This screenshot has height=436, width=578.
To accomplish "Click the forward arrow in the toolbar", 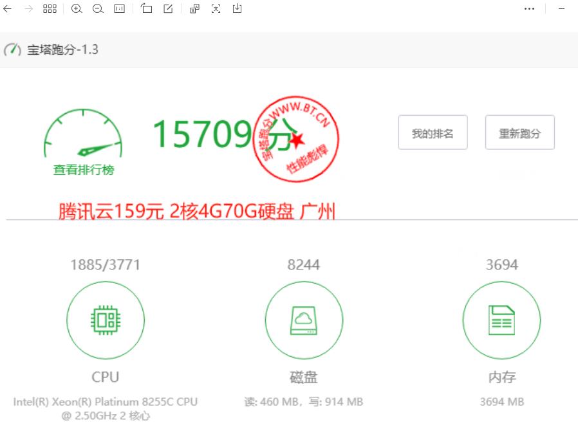I will (28, 8).
